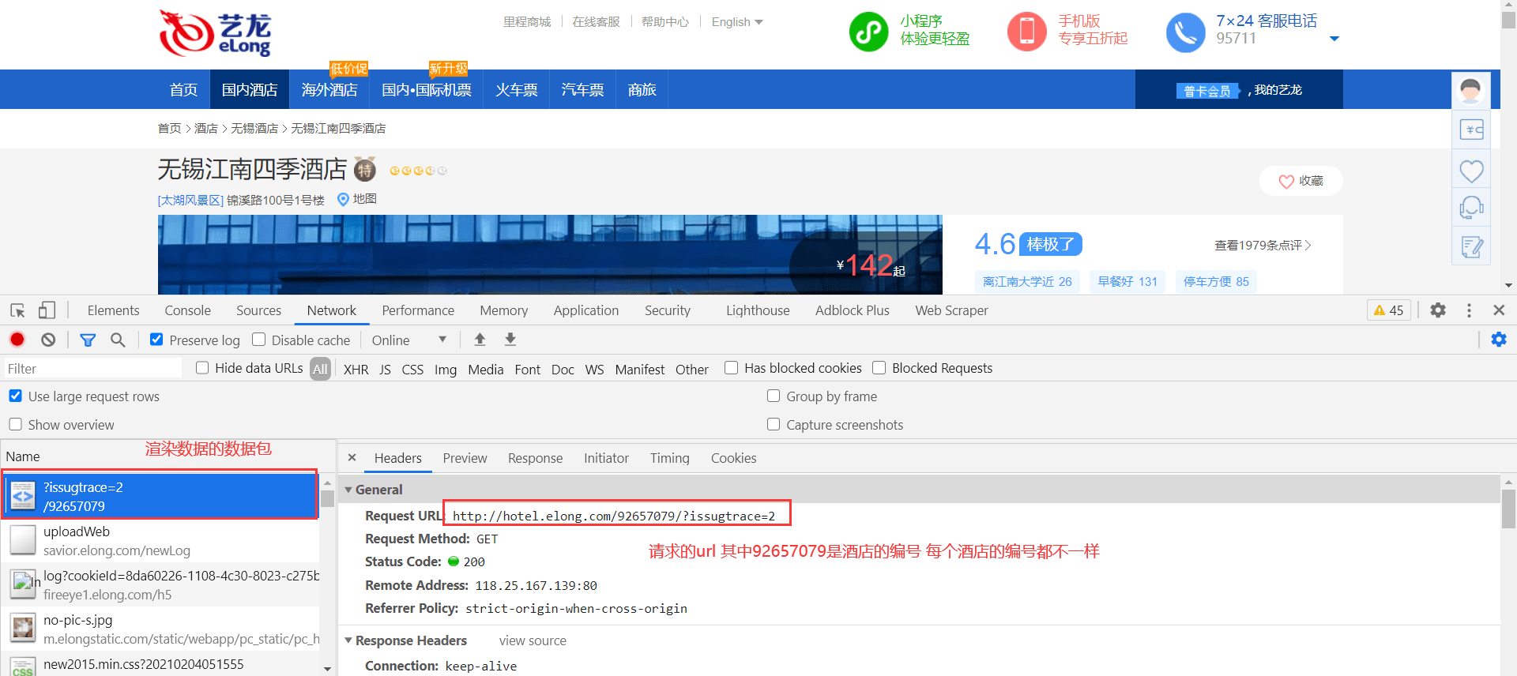
Task: Click the feedback note sidebar icon
Action: click(x=1471, y=246)
